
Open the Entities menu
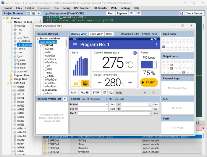[x=30, y=8]
